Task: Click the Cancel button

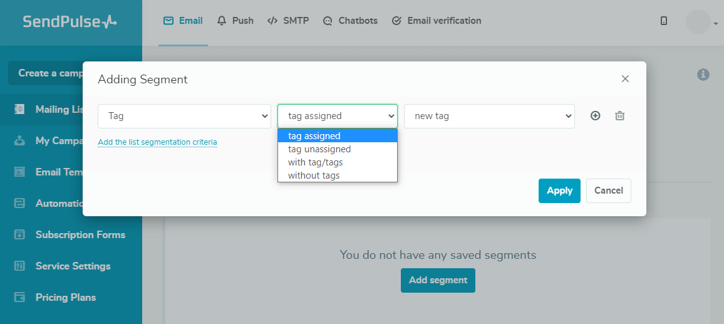Action: tap(608, 191)
